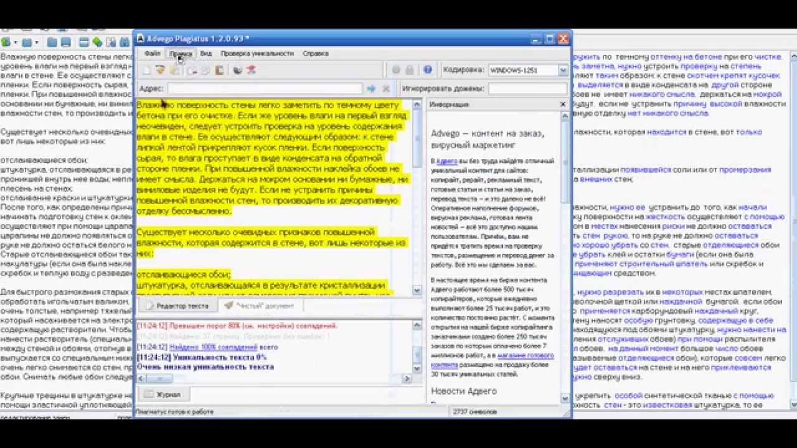Click the Новости Адвего heading
This screenshot has height=448, width=797.
point(464,391)
